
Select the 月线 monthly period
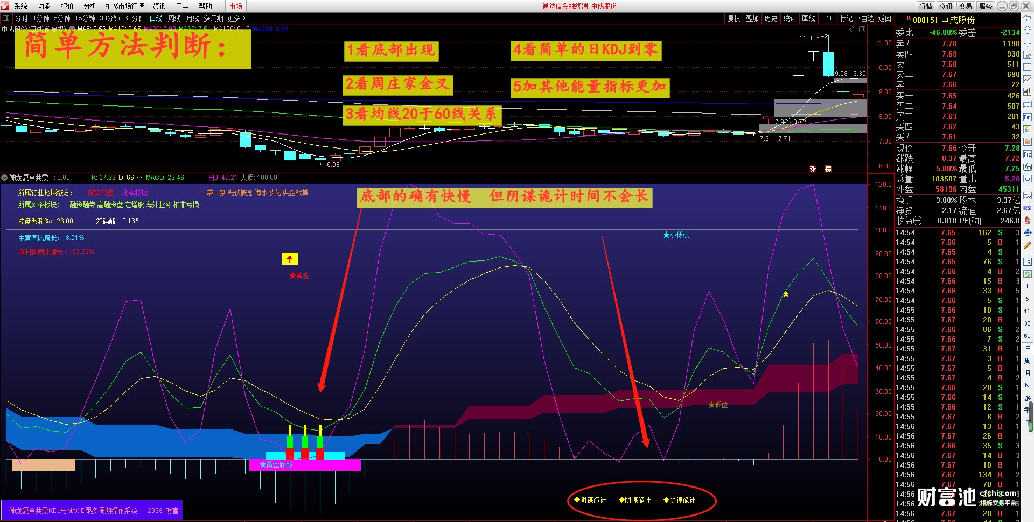pos(193,18)
